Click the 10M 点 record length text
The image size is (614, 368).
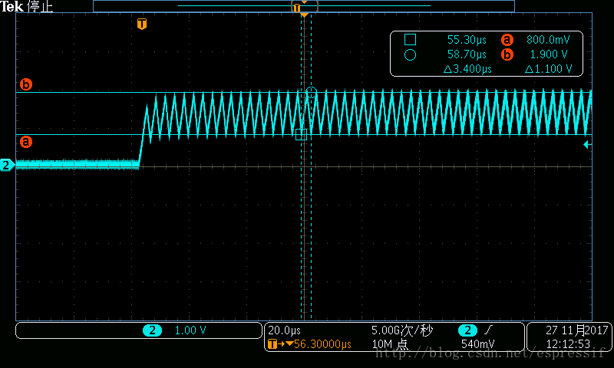click(x=390, y=344)
